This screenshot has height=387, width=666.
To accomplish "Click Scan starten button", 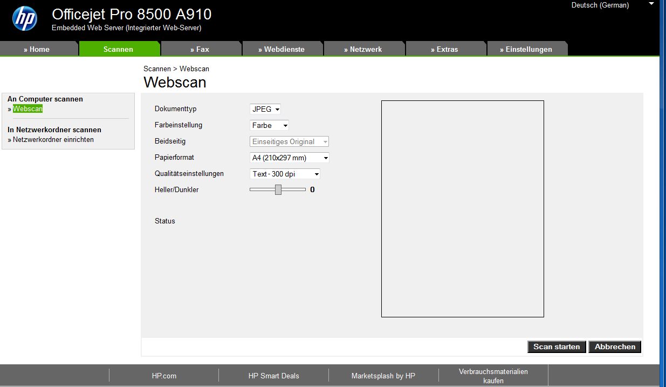I will [x=557, y=347].
